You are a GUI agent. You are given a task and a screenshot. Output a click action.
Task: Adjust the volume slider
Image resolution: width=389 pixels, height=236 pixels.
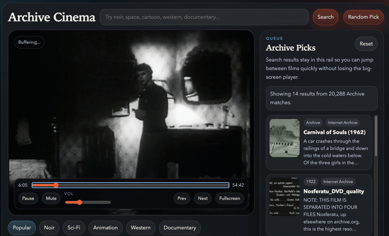(88, 202)
